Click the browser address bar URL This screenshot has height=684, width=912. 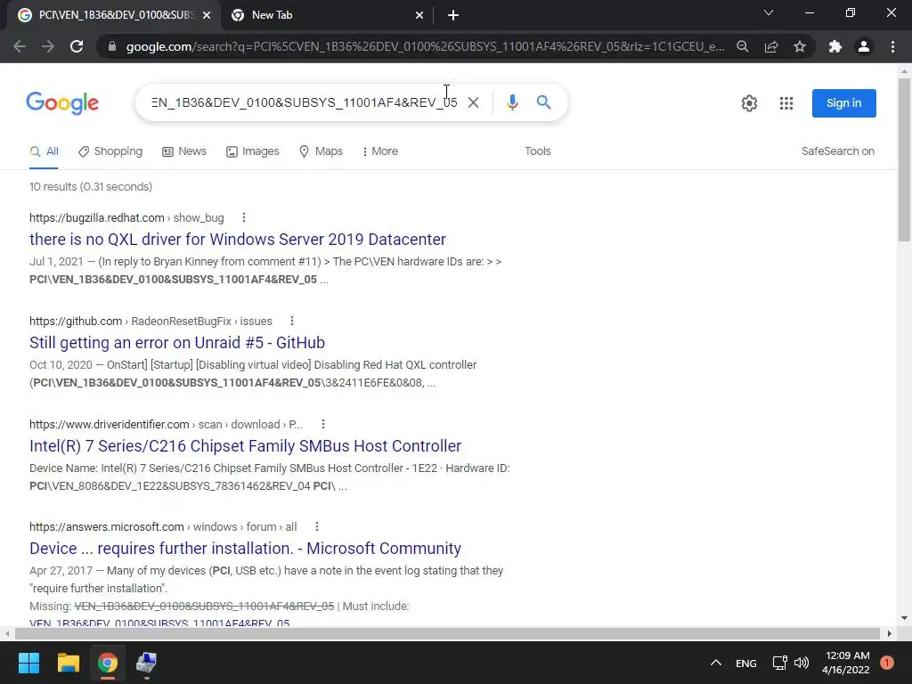[425, 46]
